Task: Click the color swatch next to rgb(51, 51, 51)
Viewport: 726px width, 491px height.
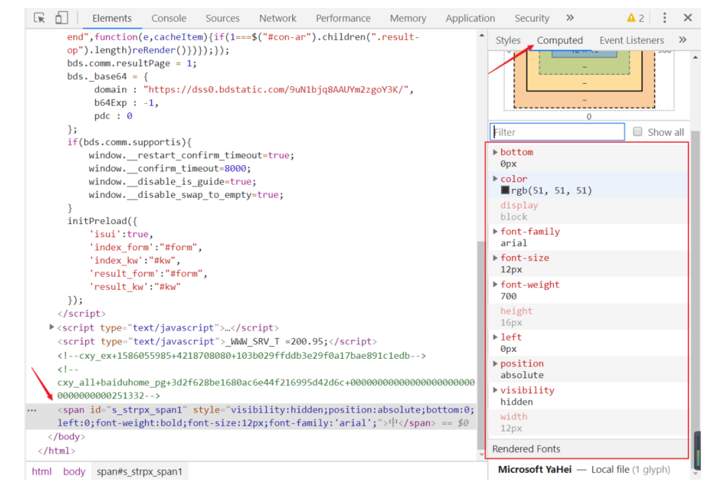Action: [x=505, y=191]
